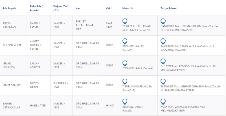Sort by Adı Soyadı column header
This screenshot has width=226, height=116.
[9, 8]
